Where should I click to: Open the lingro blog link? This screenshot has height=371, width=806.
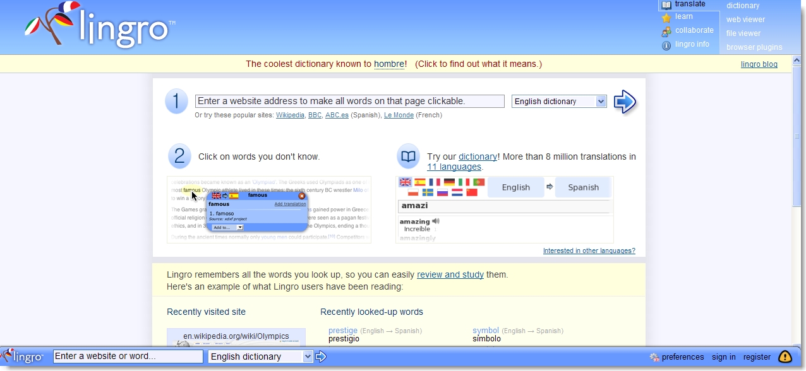[759, 64]
